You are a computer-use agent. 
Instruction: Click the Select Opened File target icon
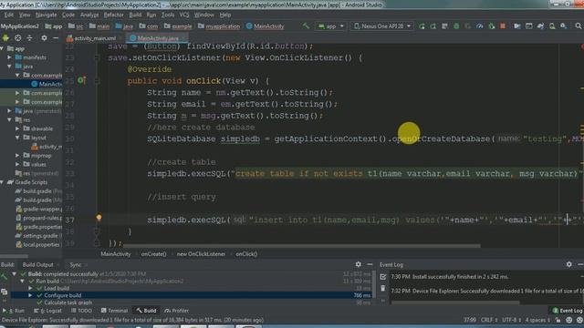pyautogui.click(x=17, y=37)
